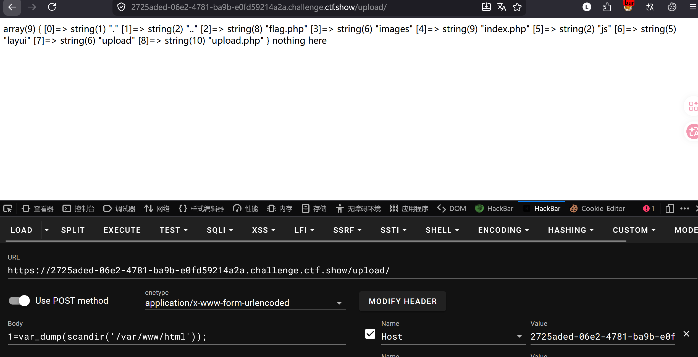Screen dimensions: 698x357
Task: Open the browser hamburger menu
Action: (693, 7)
